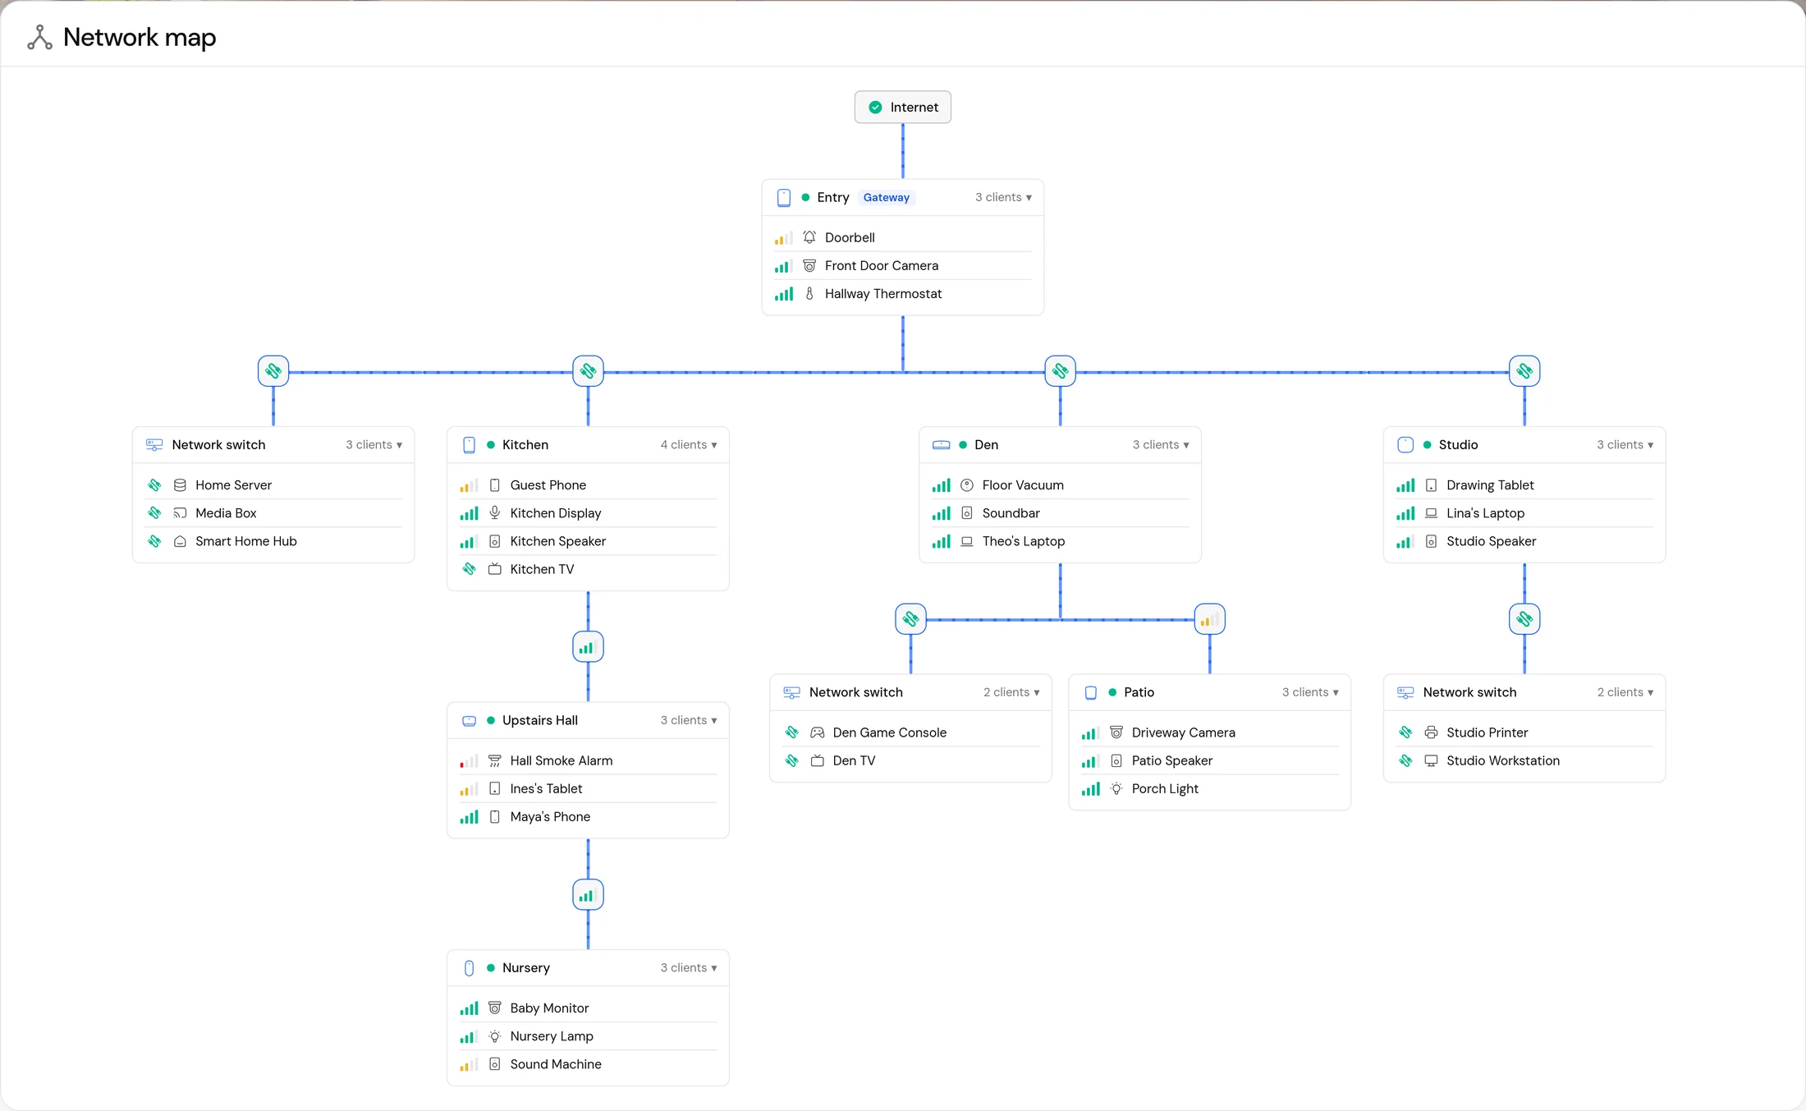Collapse Entry's 3 clients list

pos(1003,198)
